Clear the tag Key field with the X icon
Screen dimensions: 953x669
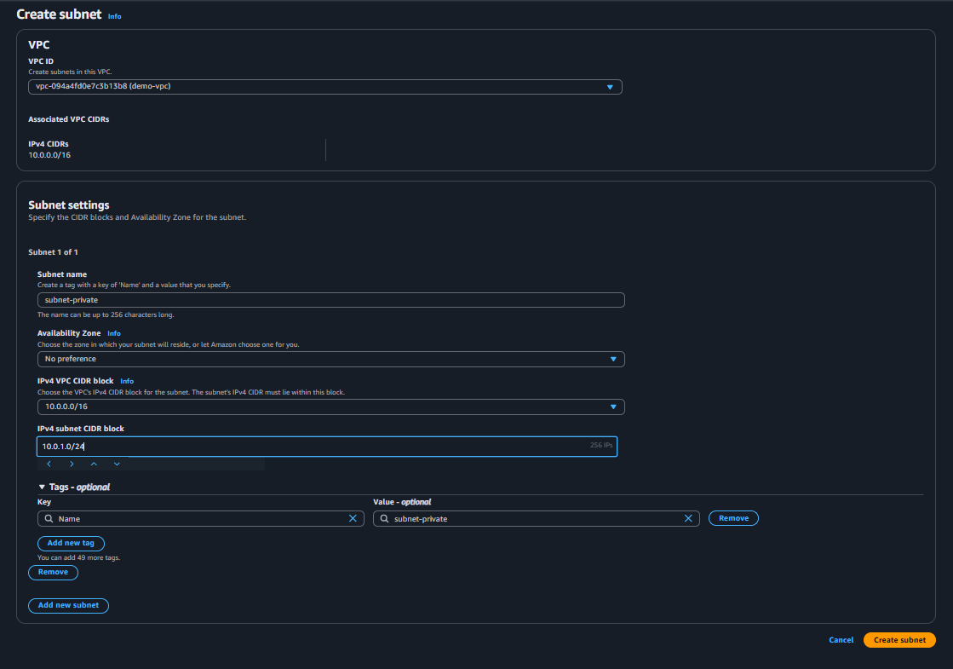[x=353, y=518]
